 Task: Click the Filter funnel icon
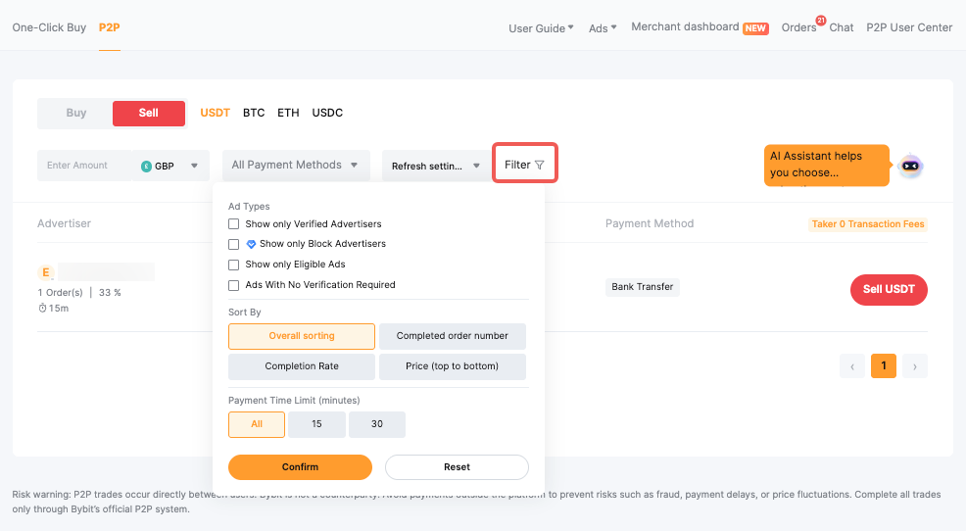tap(540, 166)
